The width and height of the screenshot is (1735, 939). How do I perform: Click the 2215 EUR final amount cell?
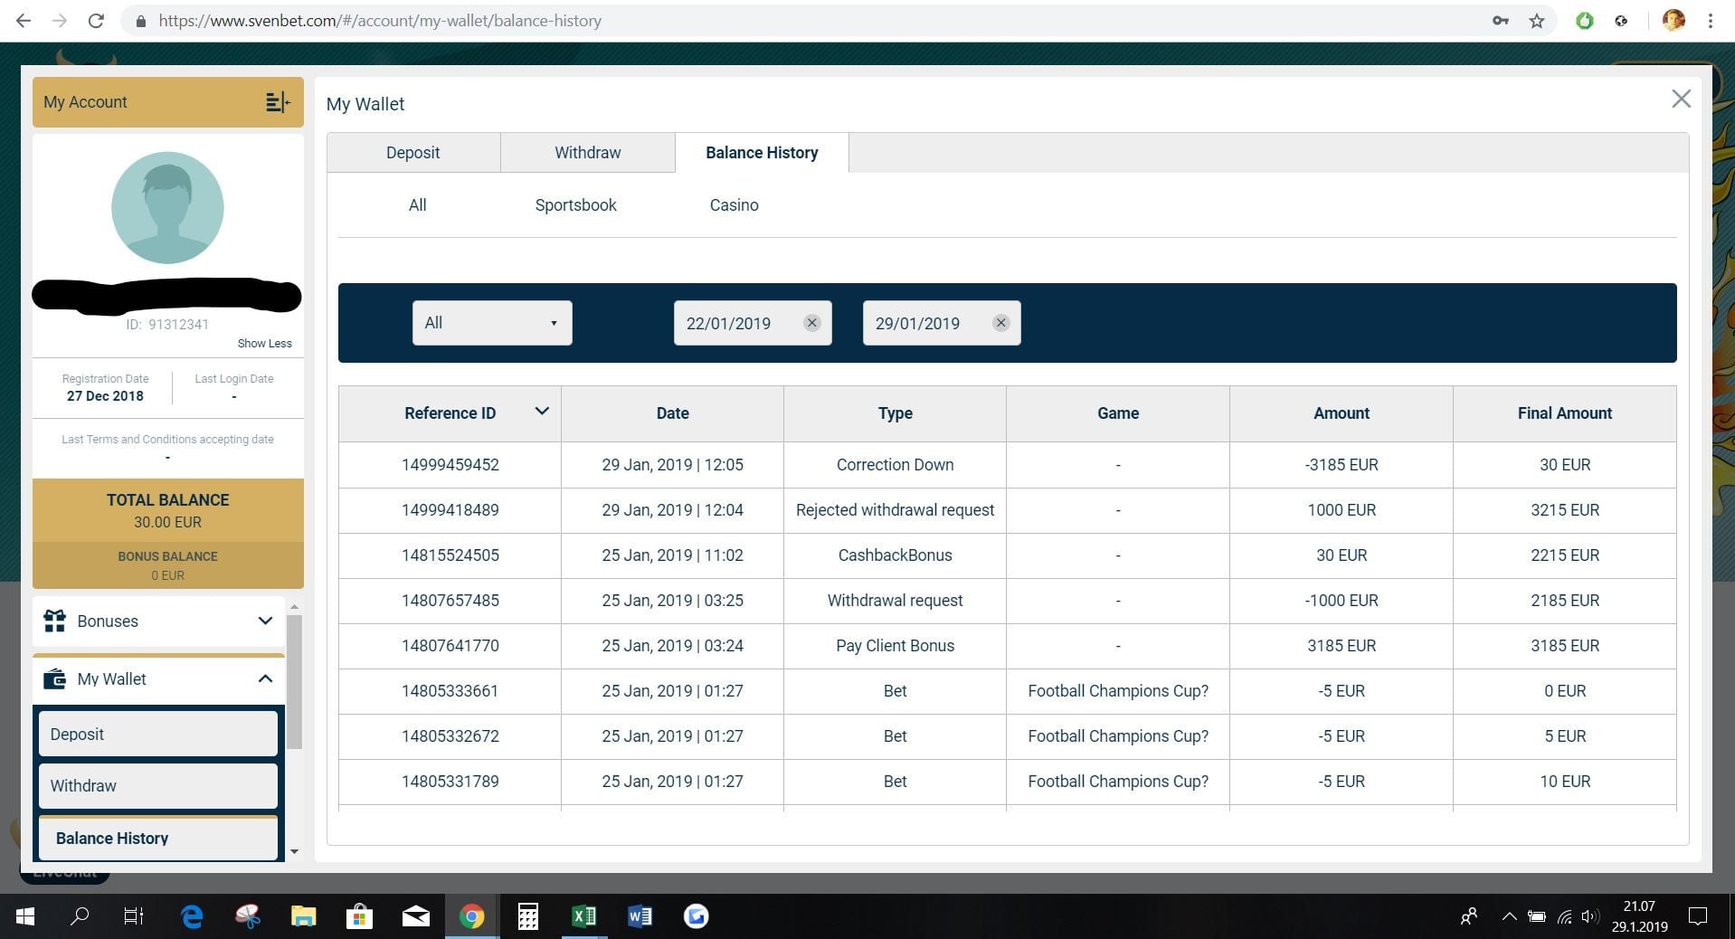1564,555
